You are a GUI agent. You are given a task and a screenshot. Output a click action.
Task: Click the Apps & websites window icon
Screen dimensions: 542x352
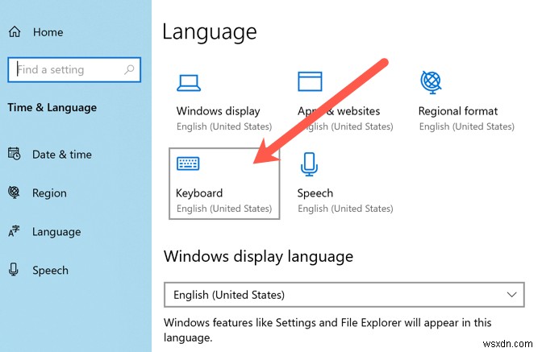pyautogui.click(x=310, y=81)
